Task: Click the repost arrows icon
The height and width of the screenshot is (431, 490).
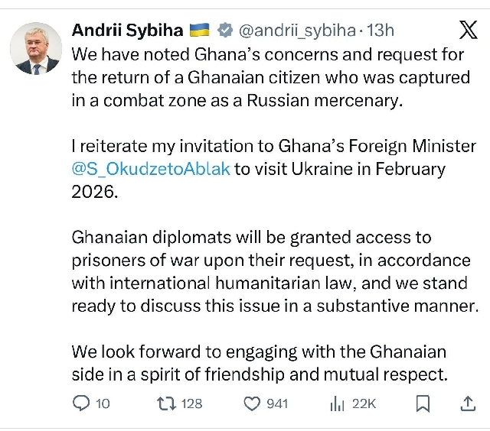Action: (x=165, y=403)
